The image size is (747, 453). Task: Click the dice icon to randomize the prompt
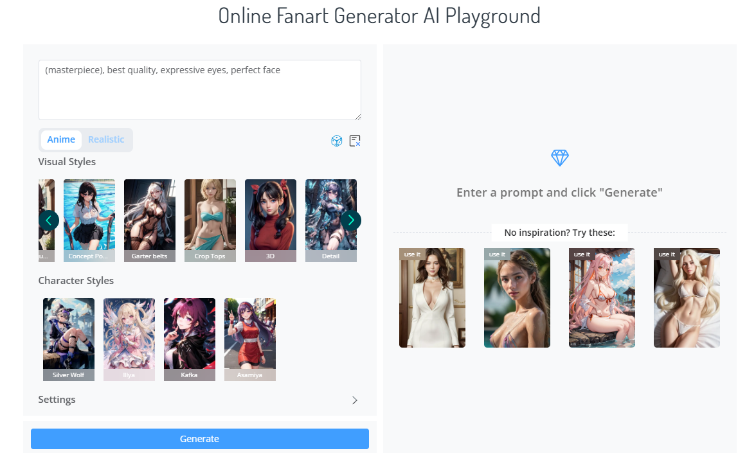pyautogui.click(x=336, y=140)
